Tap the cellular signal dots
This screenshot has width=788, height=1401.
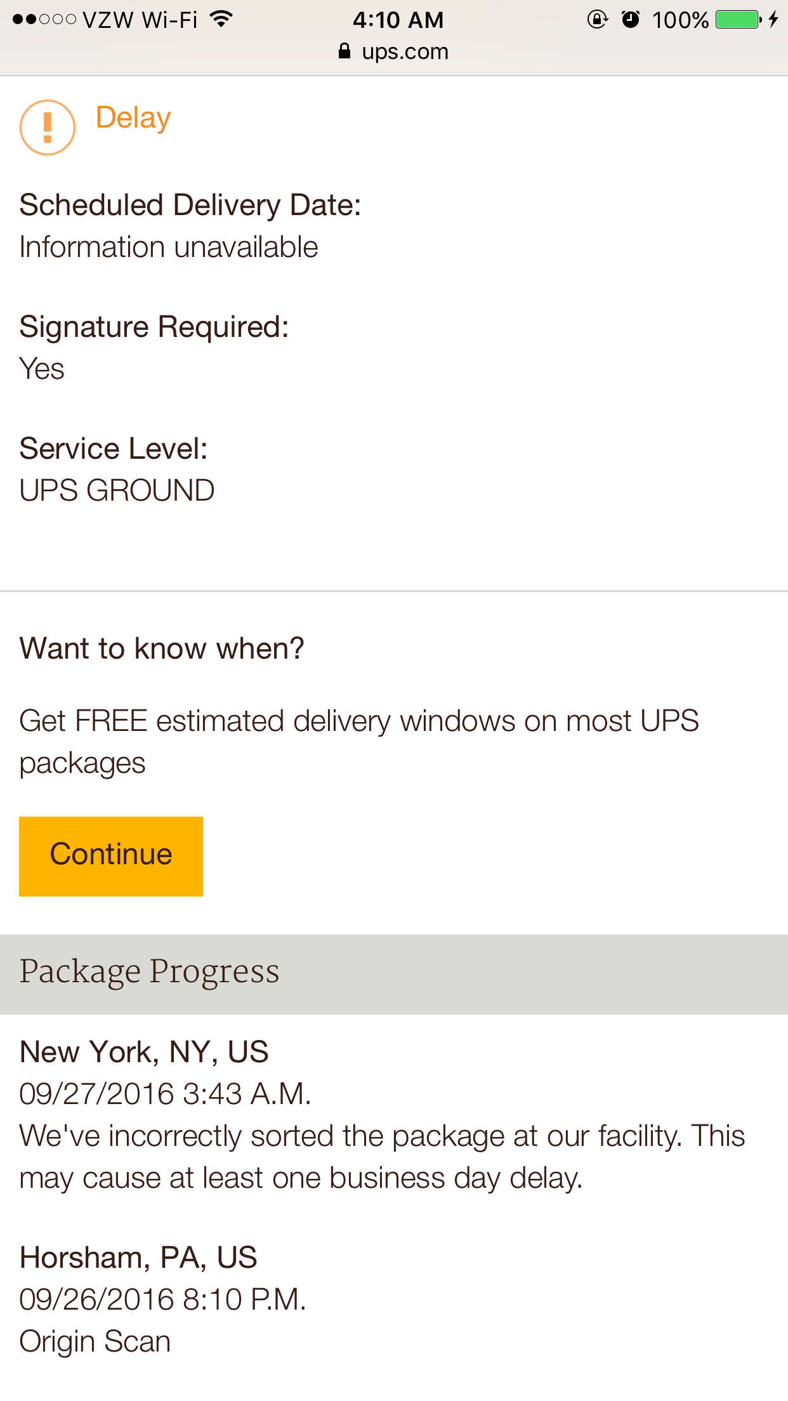[44, 20]
